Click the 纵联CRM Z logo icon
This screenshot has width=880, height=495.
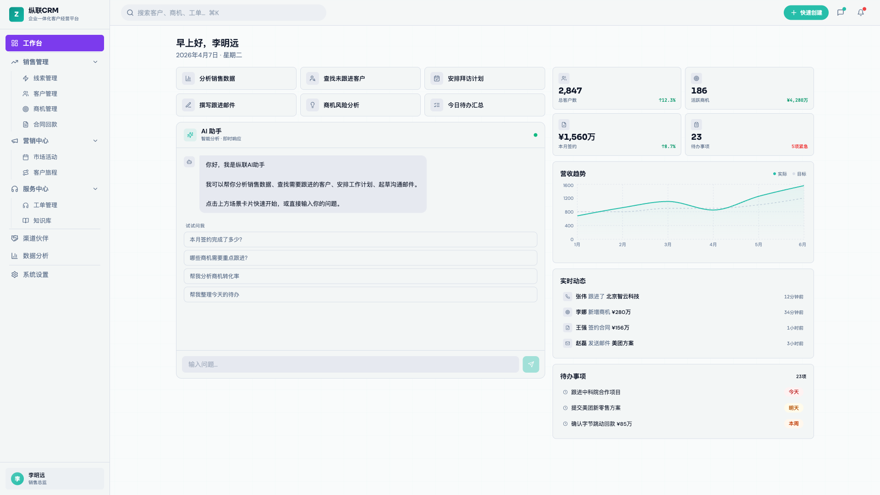pyautogui.click(x=16, y=14)
